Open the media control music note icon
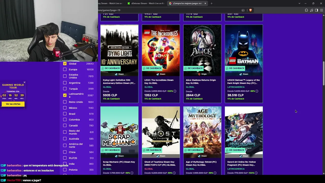The height and width of the screenshot is (183, 325). coord(312,10)
